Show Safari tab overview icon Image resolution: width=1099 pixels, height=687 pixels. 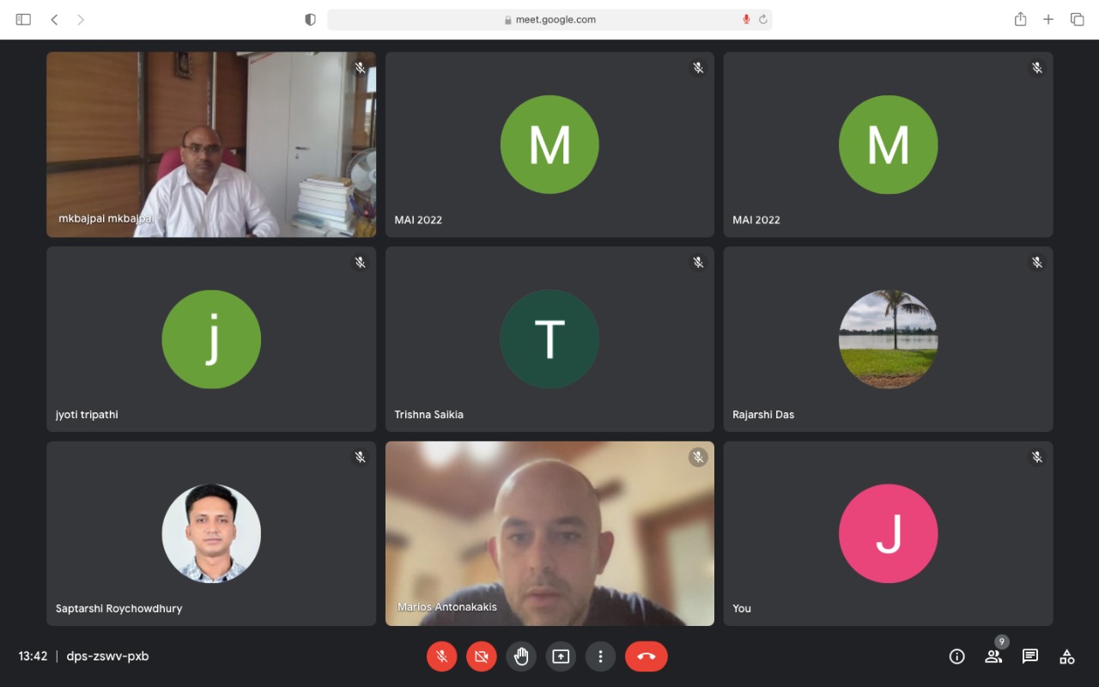tap(1077, 19)
